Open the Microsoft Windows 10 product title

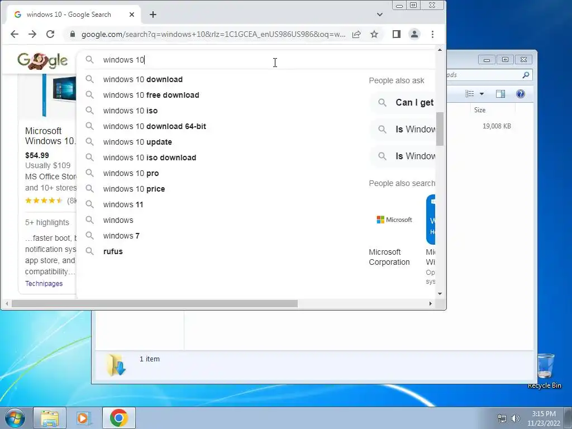click(50, 136)
